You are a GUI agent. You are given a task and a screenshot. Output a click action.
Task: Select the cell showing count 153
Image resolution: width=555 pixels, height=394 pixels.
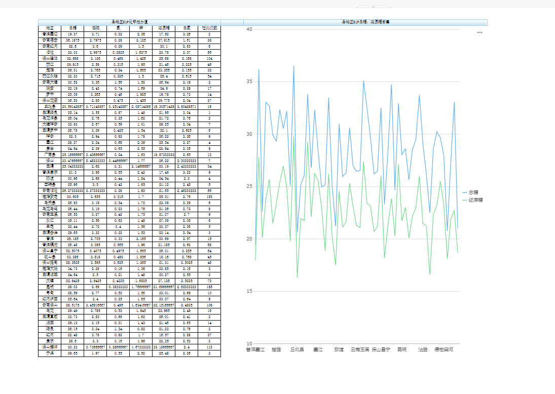(x=209, y=196)
